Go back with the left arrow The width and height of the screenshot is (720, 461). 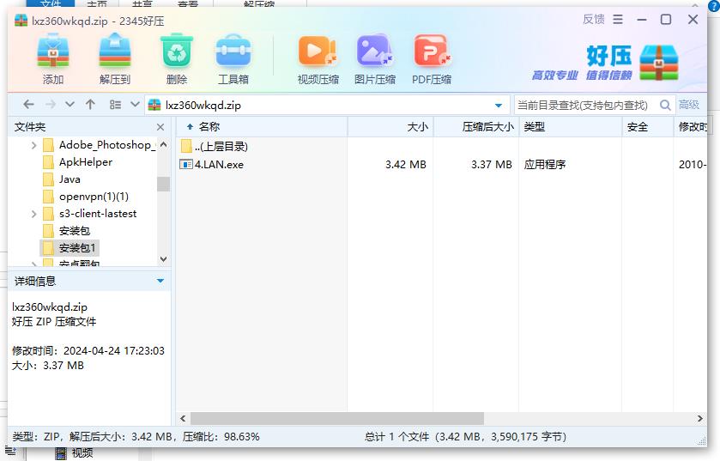[x=28, y=105]
